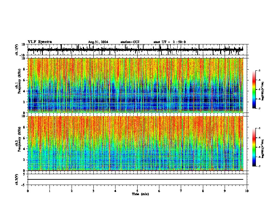The height and width of the screenshot is (214, 278).
Task: Click the "VLF Spectra" title text
Action: pyautogui.click(x=40, y=42)
